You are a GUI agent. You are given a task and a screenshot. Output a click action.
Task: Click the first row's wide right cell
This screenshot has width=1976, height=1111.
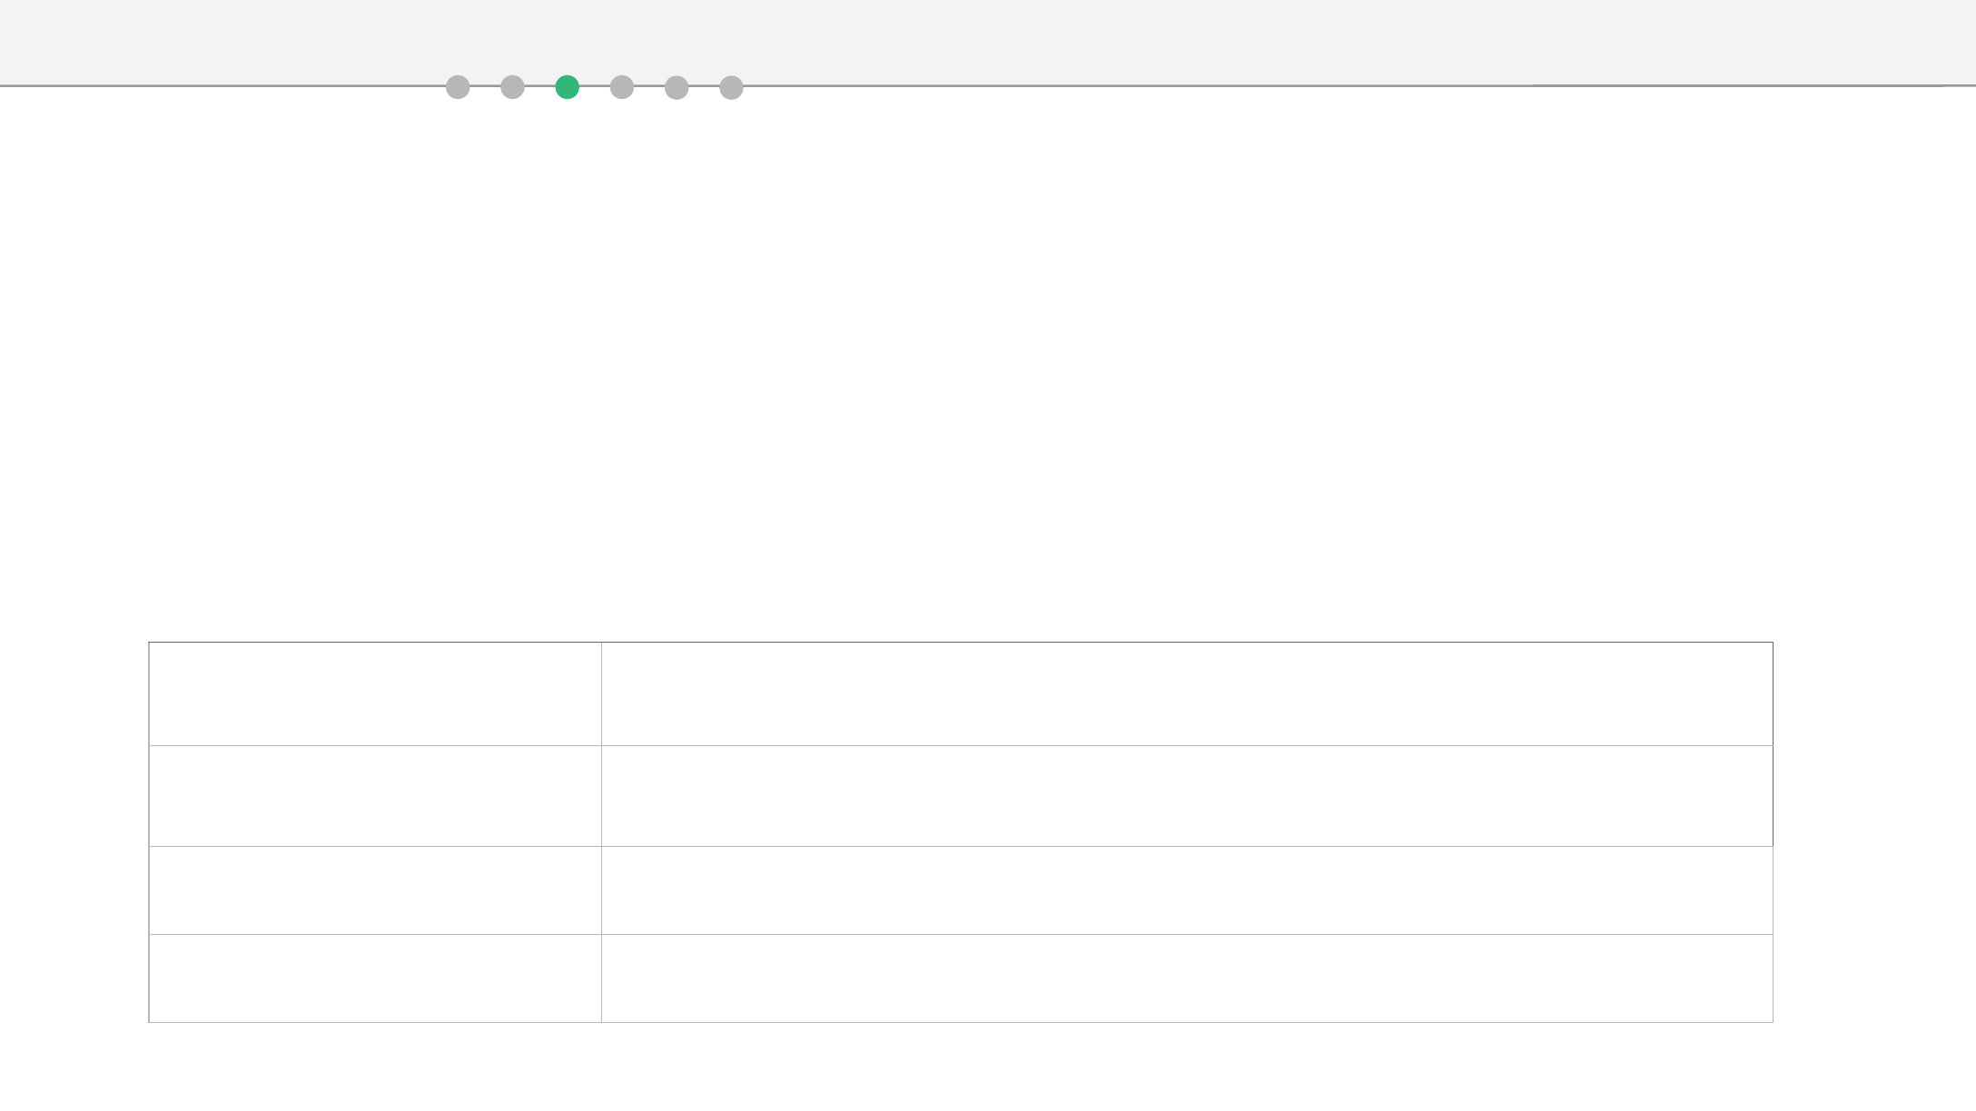pos(1186,693)
